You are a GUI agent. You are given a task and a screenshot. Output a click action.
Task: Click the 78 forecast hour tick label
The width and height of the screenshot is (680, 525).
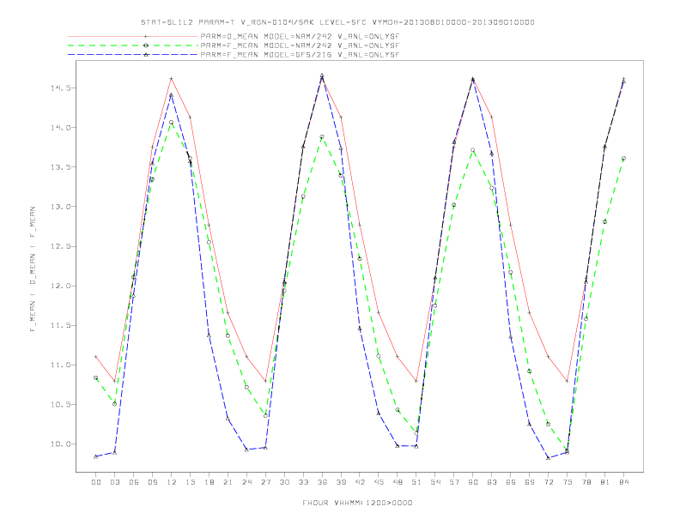(586, 482)
